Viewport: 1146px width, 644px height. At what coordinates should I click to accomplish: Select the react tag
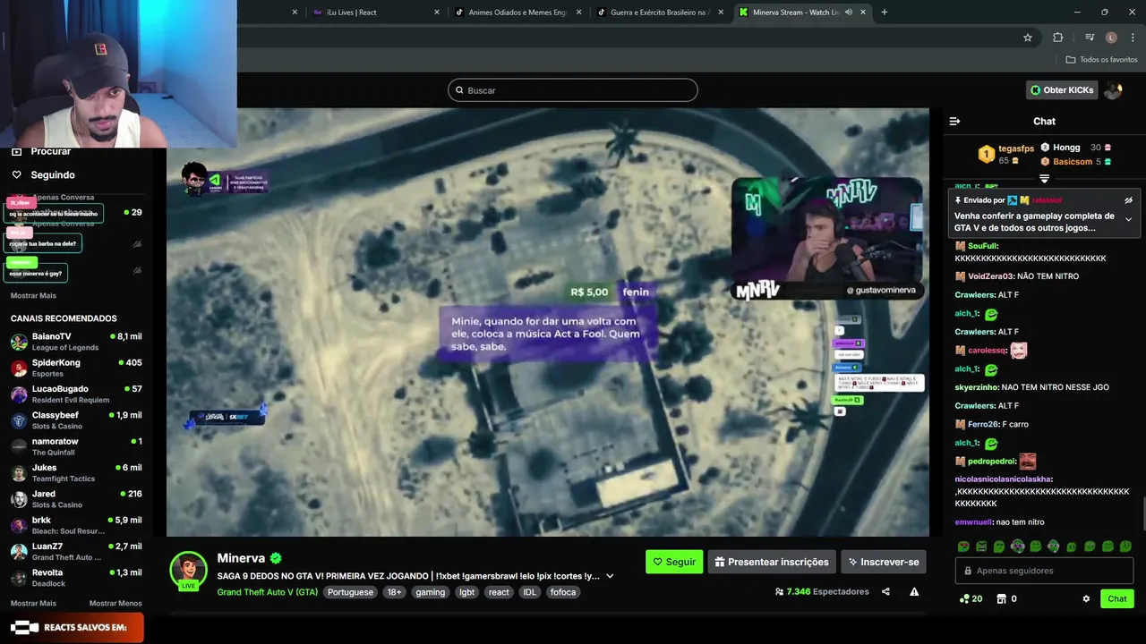(499, 592)
